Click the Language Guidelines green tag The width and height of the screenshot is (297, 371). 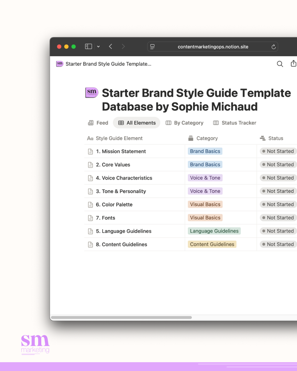[214, 231]
